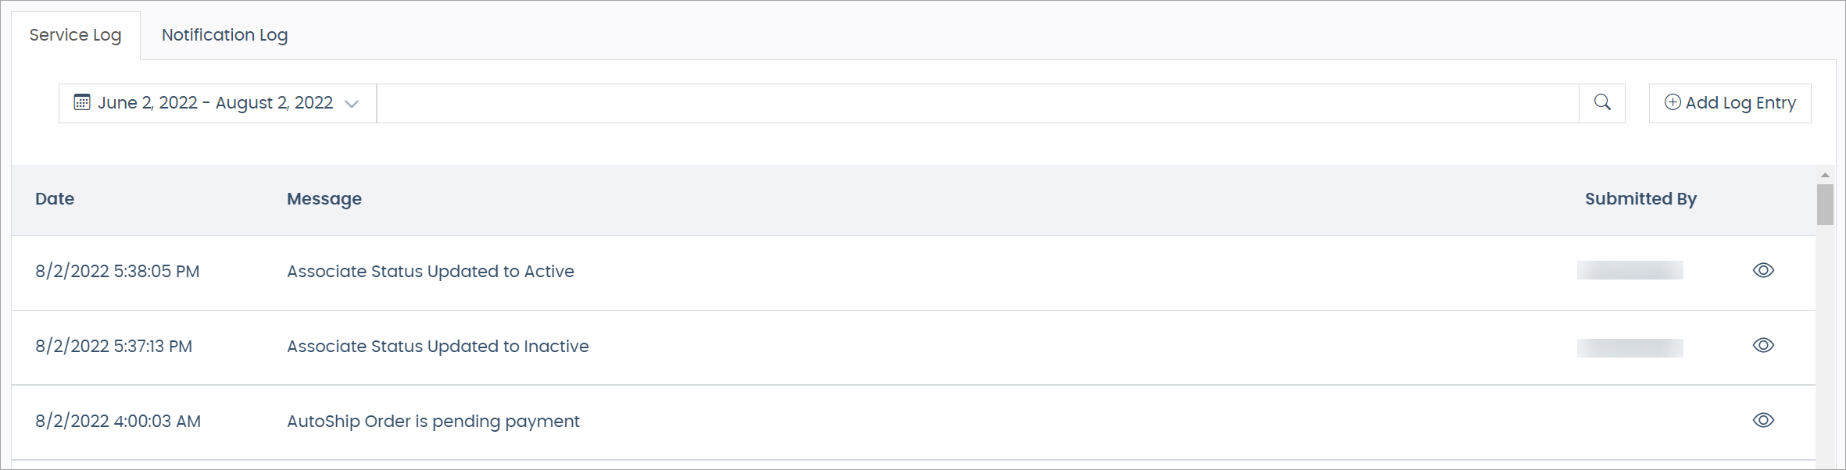Click the 8/2/2022 5:38:05 PM timestamp
The image size is (1846, 470).
click(117, 272)
